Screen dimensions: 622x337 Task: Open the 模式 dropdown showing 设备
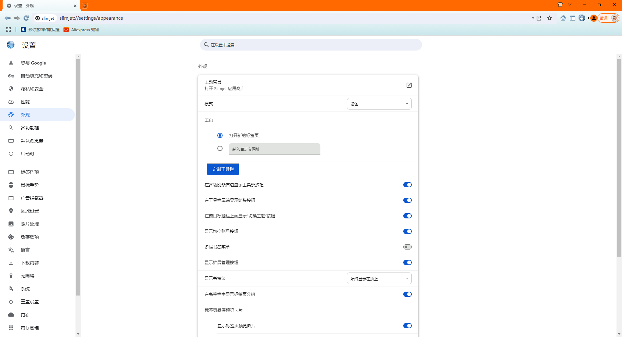point(379,104)
